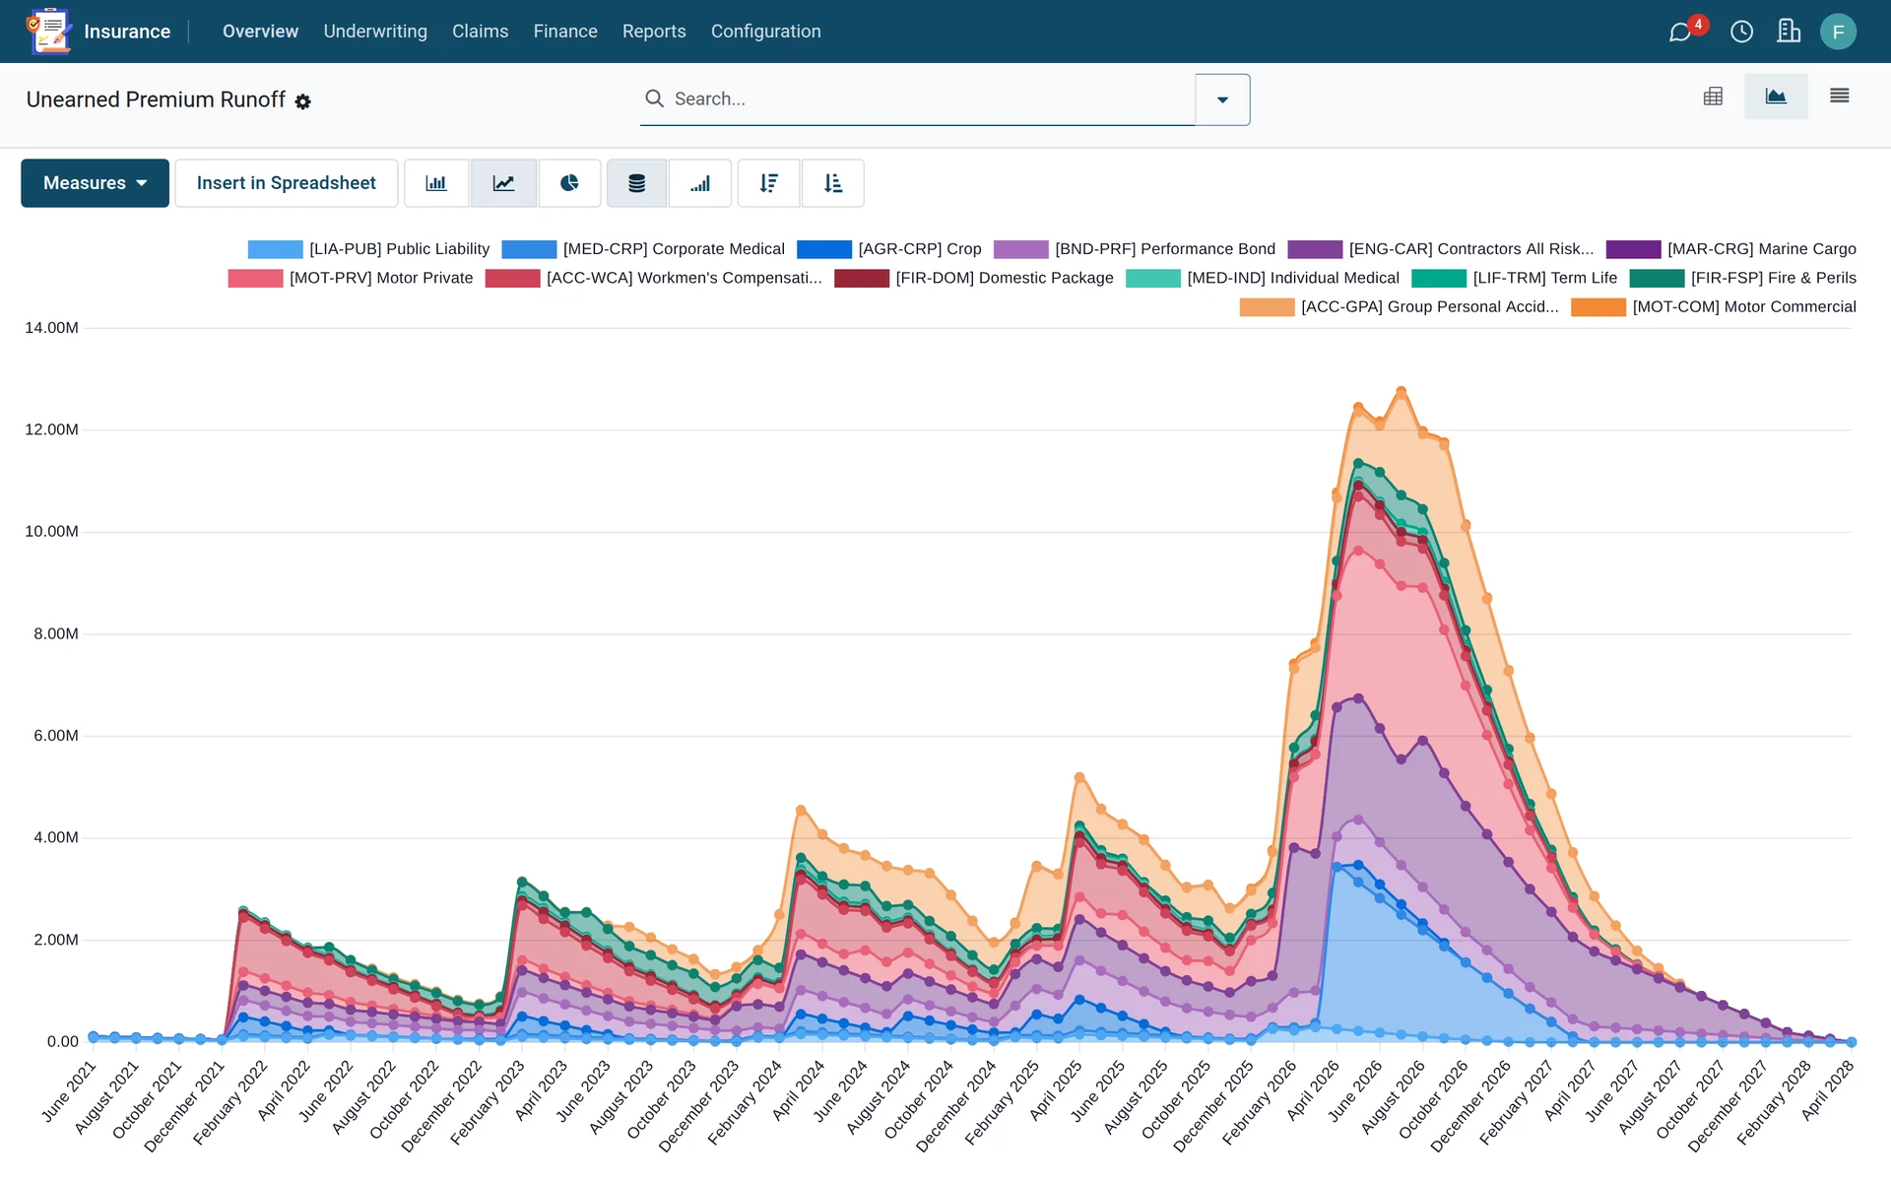Select line chart mode
The height and width of the screenshot is (1182, 1891).
pos(503,183)
